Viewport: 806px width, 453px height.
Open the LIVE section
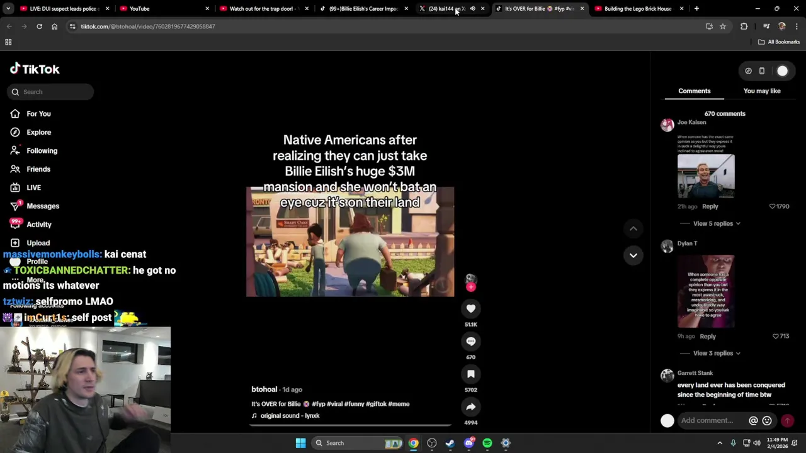pyautogui.click(x=33, y=187)
